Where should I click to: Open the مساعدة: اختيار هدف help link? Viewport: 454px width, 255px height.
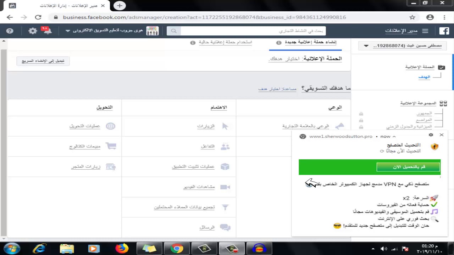click(x=277, y=89)
